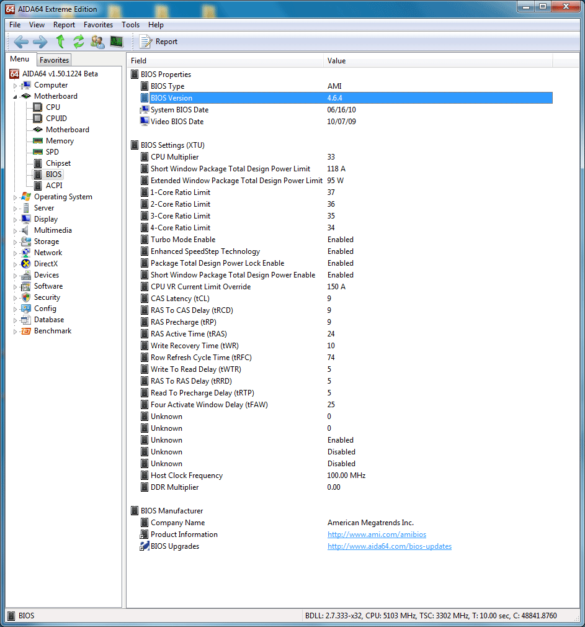Click the Field column header
Screen dimensions: 585x627
click(x=225, y=61)
